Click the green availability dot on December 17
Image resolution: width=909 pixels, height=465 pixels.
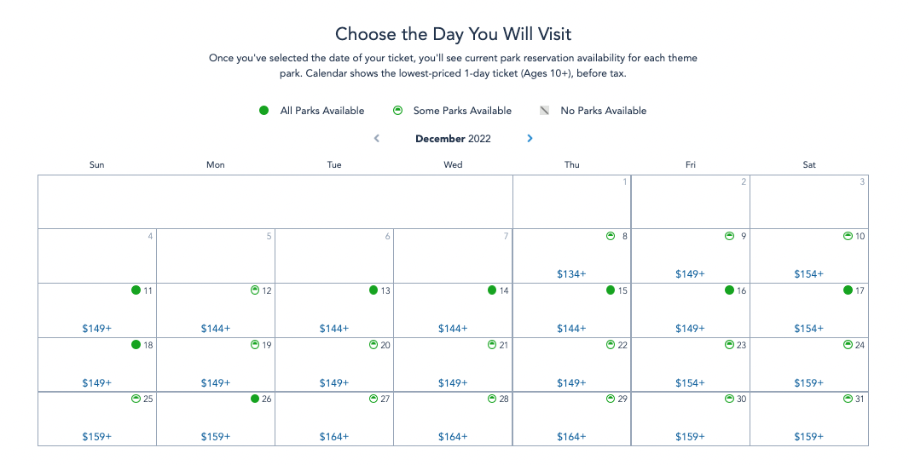pyautogui.click(x=848, y=290)
